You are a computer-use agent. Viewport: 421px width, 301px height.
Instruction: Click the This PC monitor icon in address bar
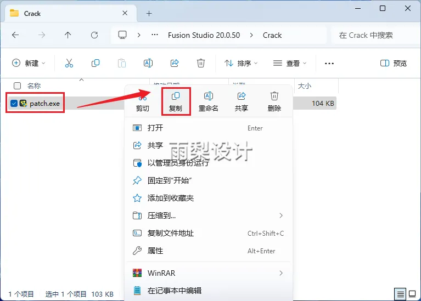[x=122, y=35]
